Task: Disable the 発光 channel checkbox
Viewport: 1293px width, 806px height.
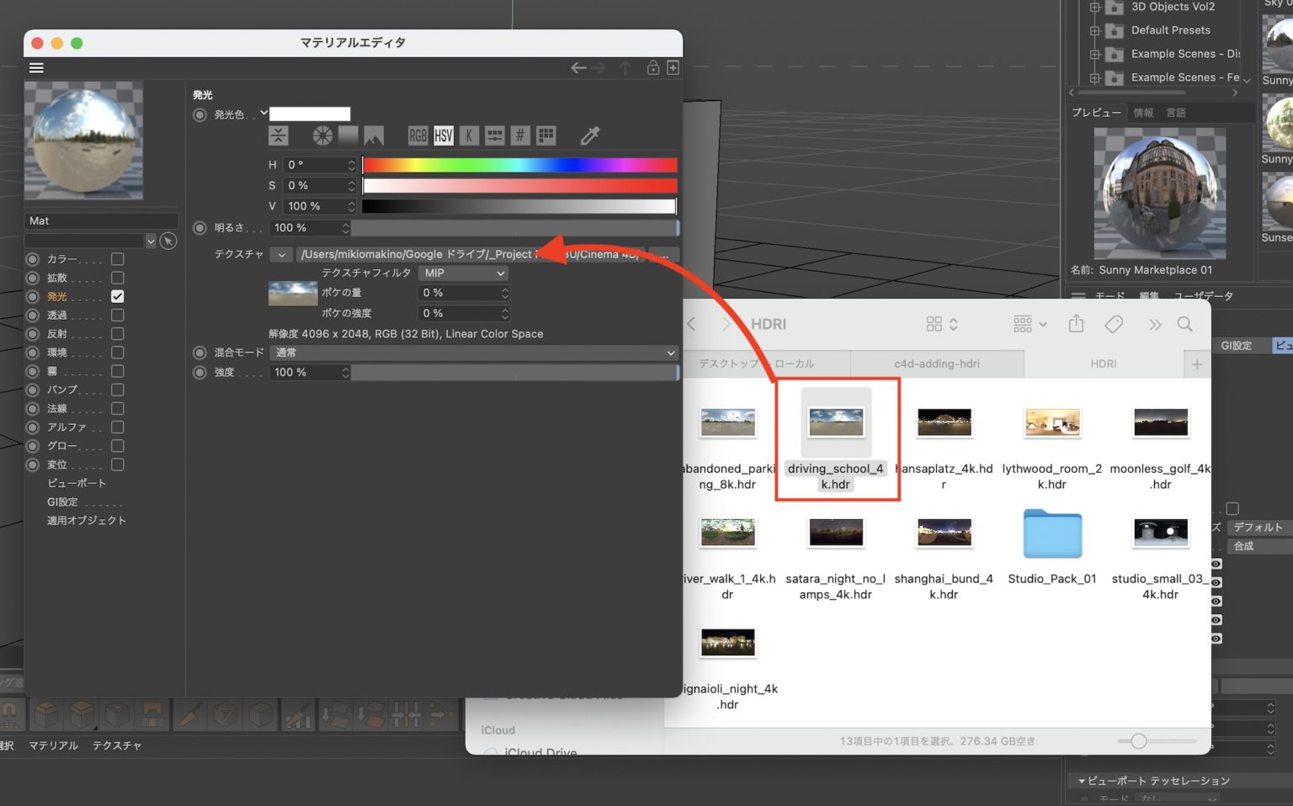Action: 118,296
